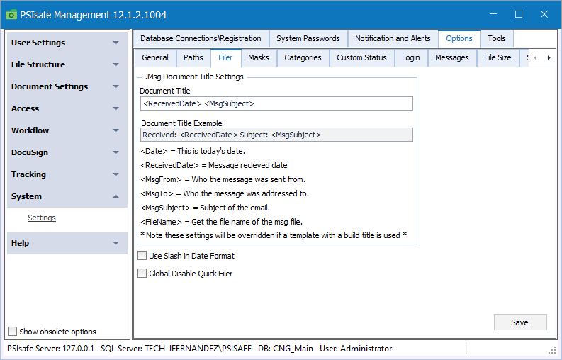Open Notification and Alerts tab

[393, 38]
